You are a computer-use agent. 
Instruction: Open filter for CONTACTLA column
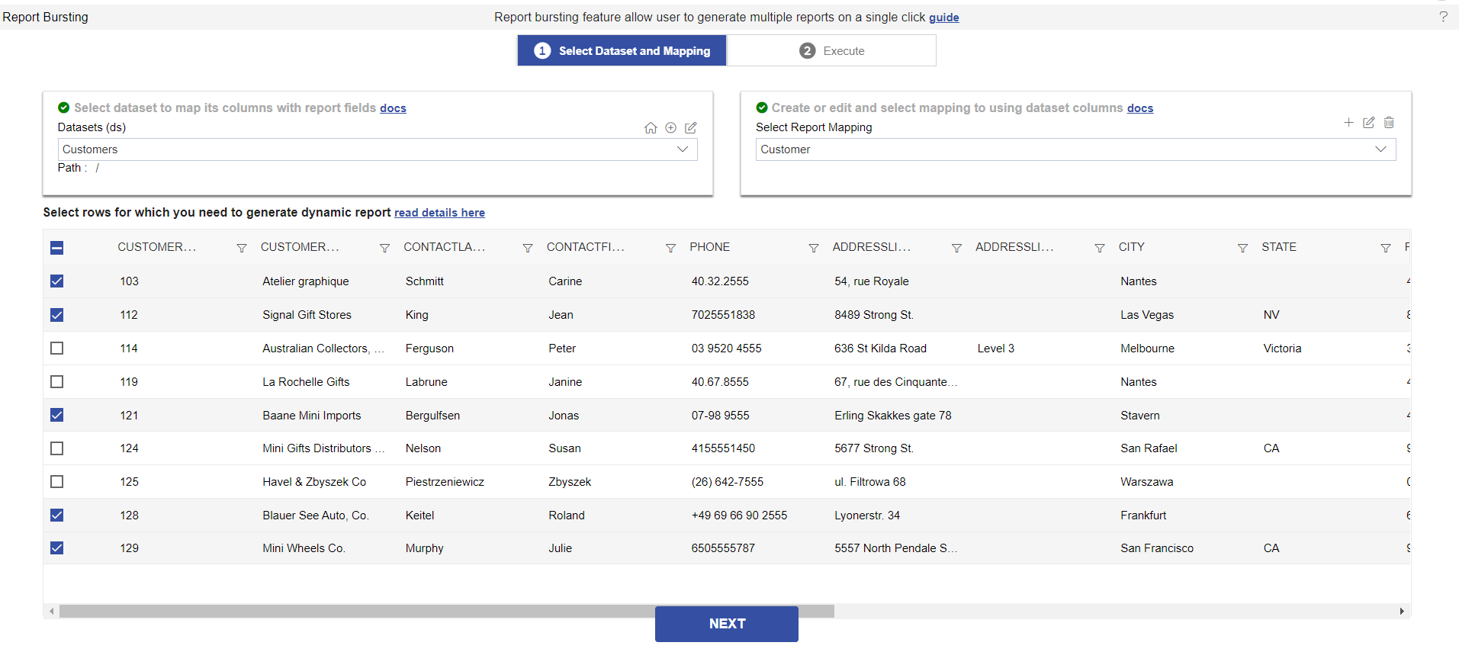[x=527, y=248]
